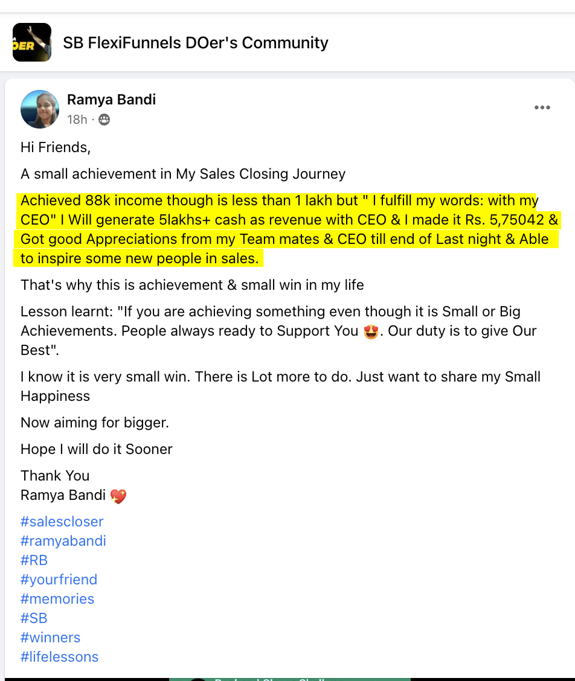Screen dimensions: 575x681
Task: Click the group privacy icon beside the timestamp
Action: coord(104,120)
